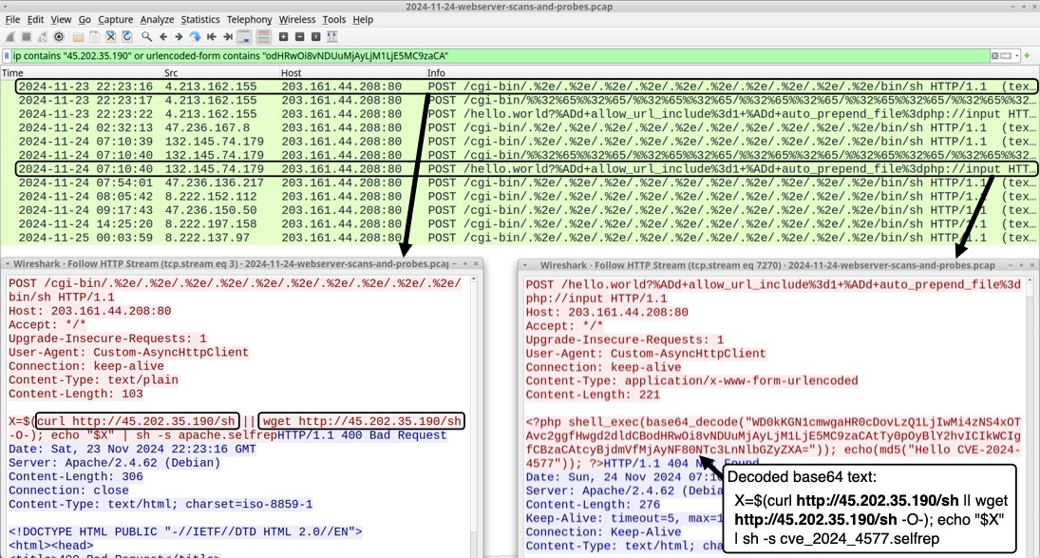Screen dimensions: 1040x558
Task: Go to next packet arrow icon
Action: pos(180,37)
